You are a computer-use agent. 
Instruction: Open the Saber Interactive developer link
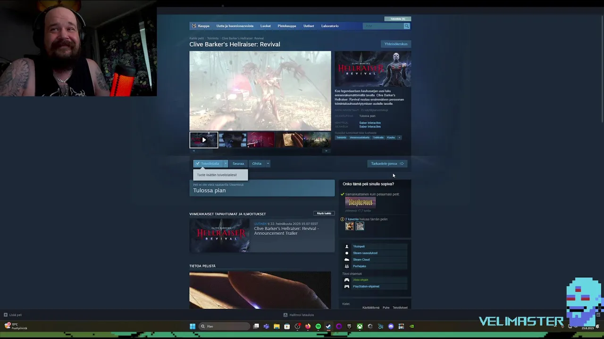(370, 123)
